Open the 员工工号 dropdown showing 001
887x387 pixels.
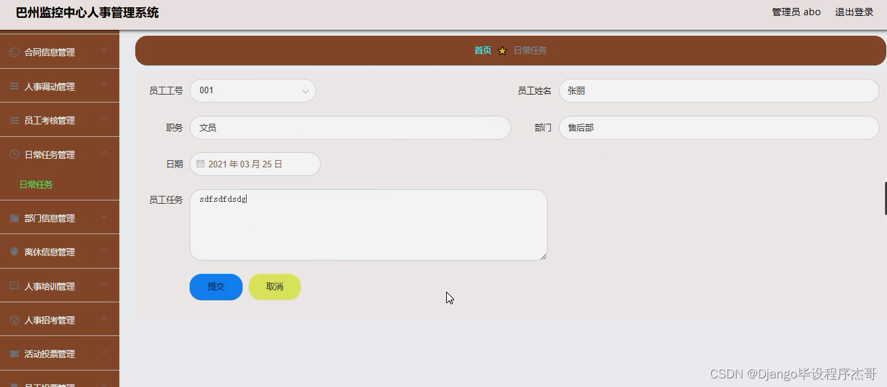253,91
